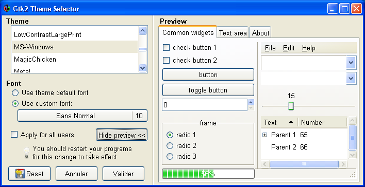The height and width of the screenshot is (187, 365).
Task: Minimize the Gtk2 Theme Selector window
Action: pos(333,9)
